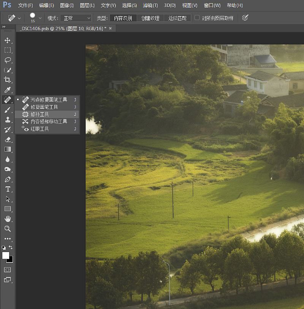The height and width of the screenshot is (309, 304).
Task: Swap foreground and background colors
Action: [x=11, y=247]
